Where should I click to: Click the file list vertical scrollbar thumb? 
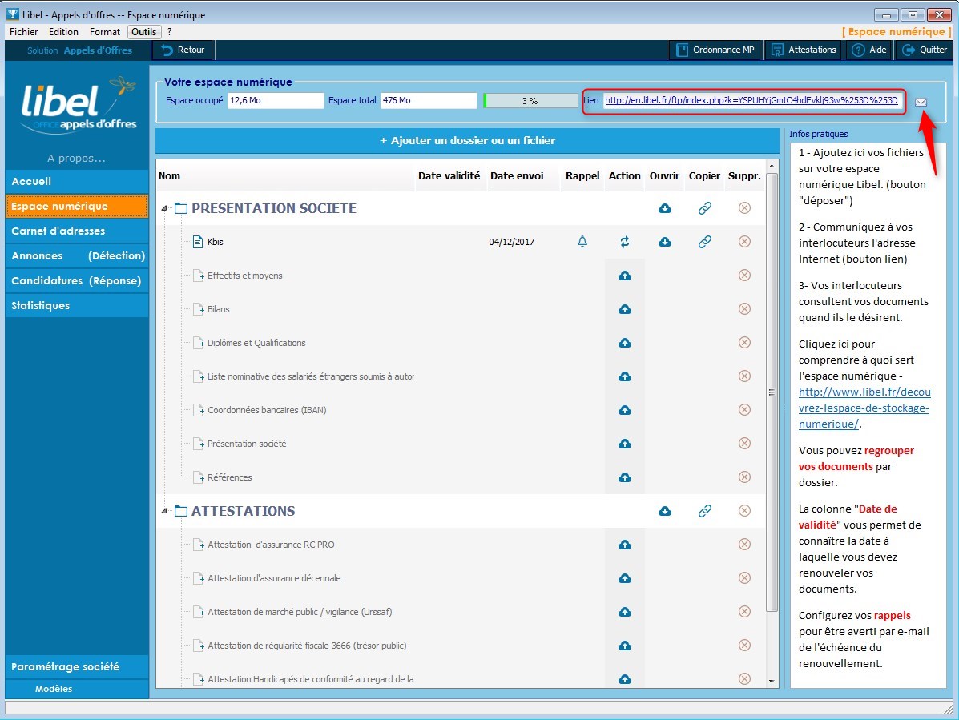772,392
